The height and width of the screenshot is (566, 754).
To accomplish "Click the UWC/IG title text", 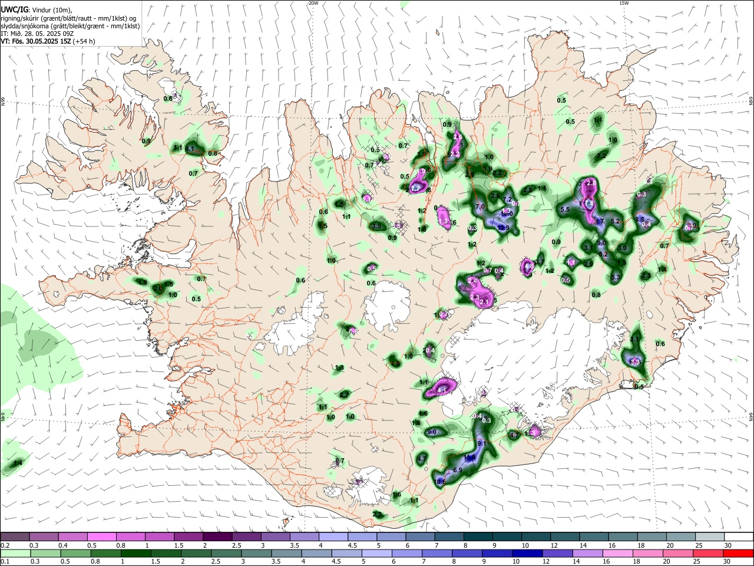I will tap(15, 9).
